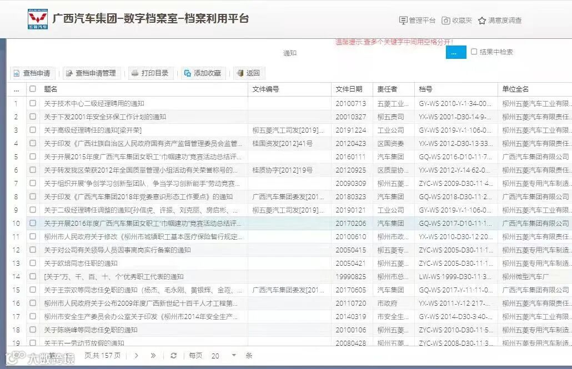Click the 管理平台 monitor icon
Screen dimensions: 572x369
(x=403, y=21)
